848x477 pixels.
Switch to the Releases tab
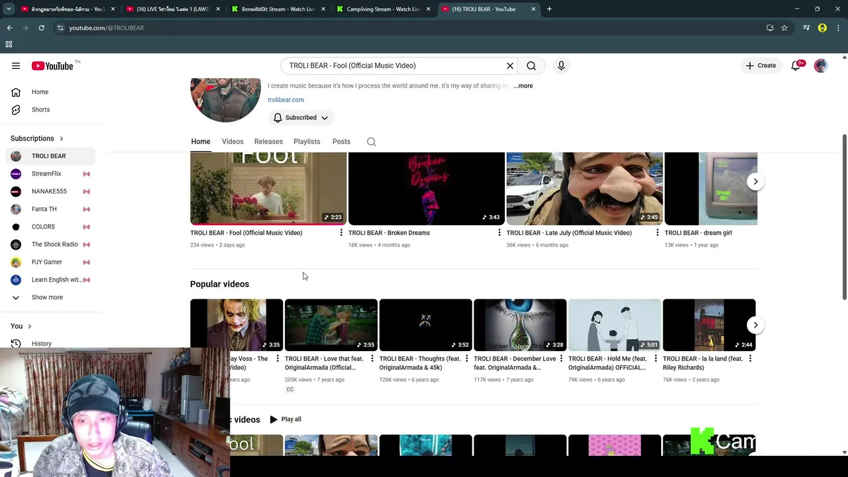pos(268,141)
